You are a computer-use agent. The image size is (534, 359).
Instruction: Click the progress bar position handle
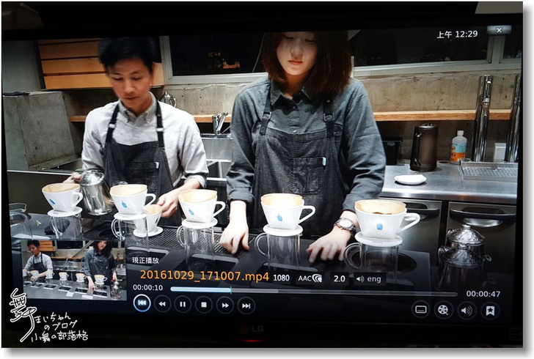231,290
